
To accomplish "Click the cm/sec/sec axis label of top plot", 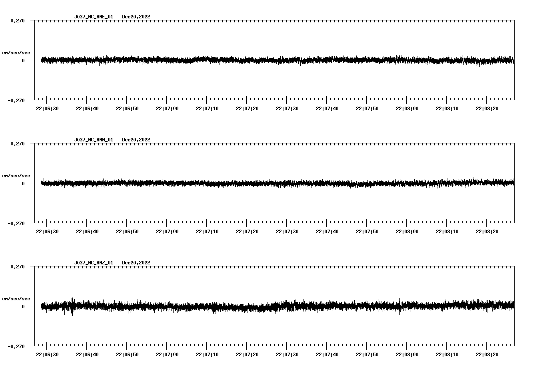I will [17, 52].
